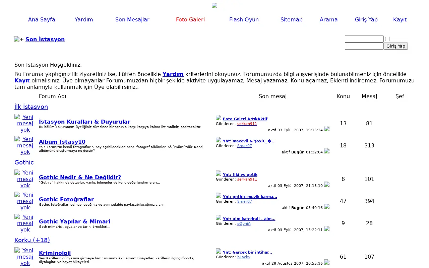This screenshot has width=429, height=268.
Task: Click the 'Forum Adı' column header
Action: click(x=52, y=96)
